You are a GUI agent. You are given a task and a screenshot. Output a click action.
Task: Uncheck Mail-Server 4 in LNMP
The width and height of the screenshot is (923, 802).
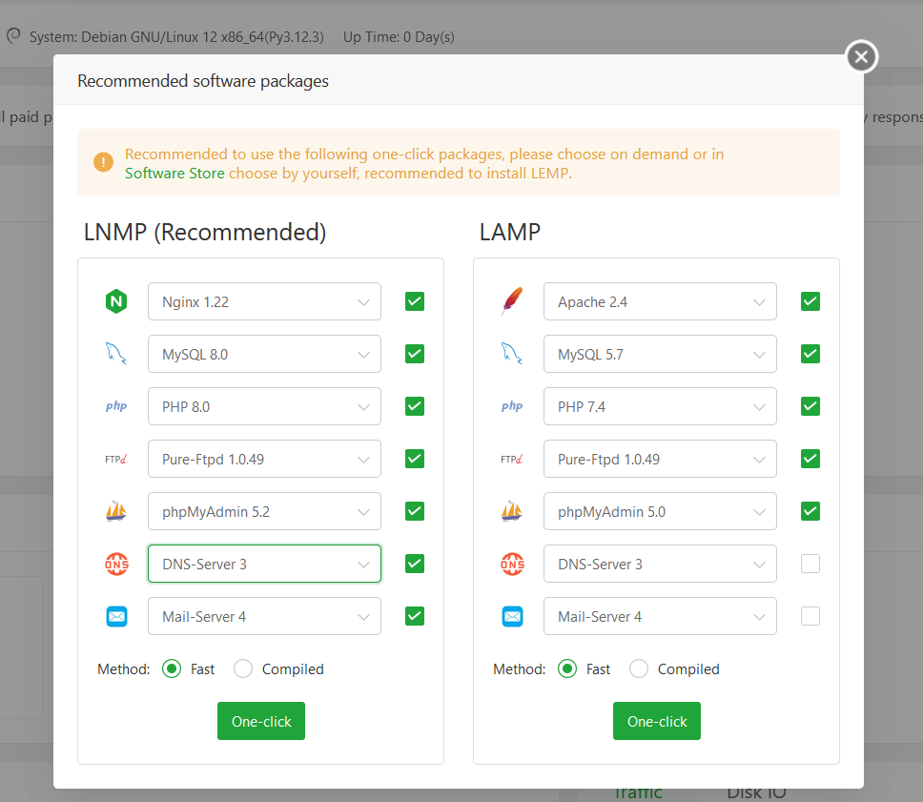(415, 616)
